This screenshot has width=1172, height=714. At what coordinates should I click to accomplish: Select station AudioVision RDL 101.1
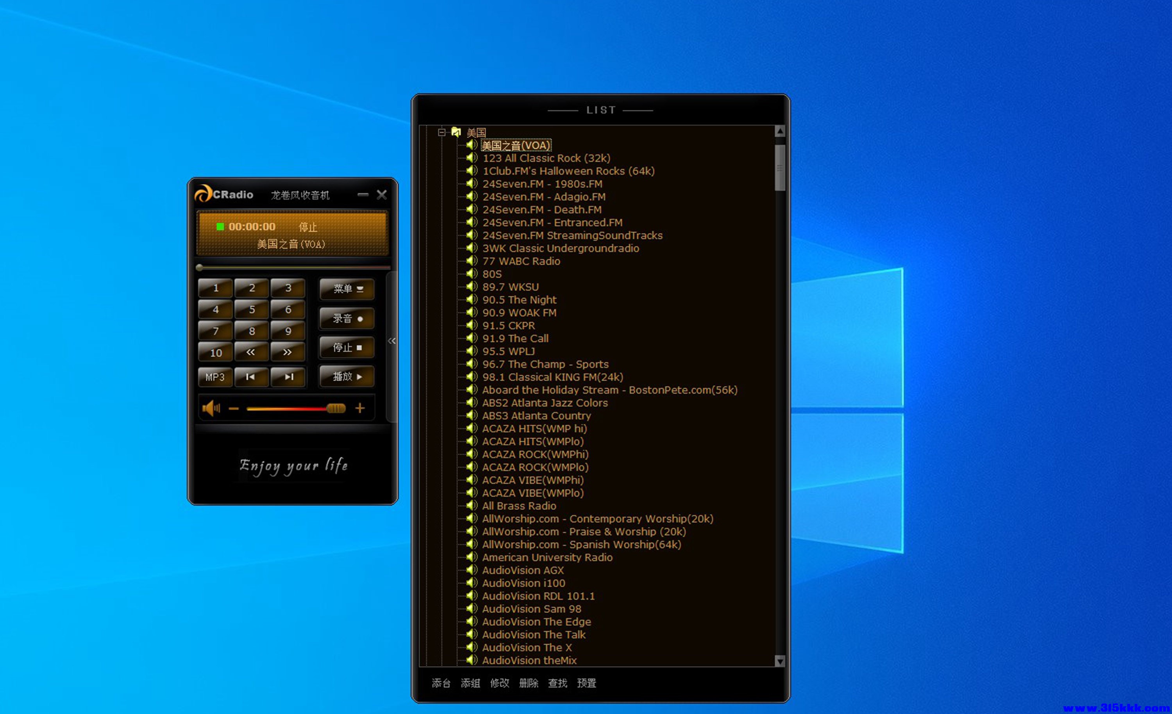click(x=538, y=596)
